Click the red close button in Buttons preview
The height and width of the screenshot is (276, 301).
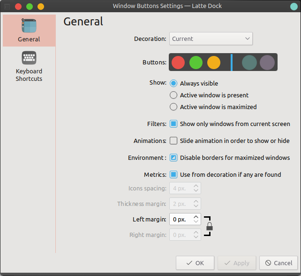pyautogui.click(x=178, y=62)
